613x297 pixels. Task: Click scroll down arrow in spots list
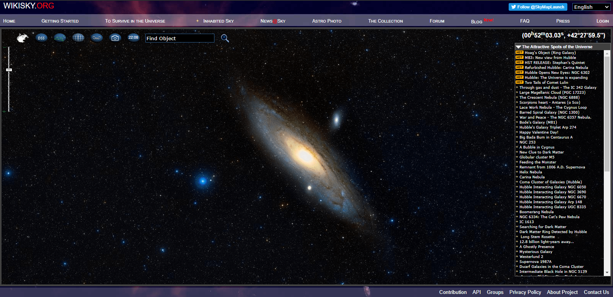607,273
